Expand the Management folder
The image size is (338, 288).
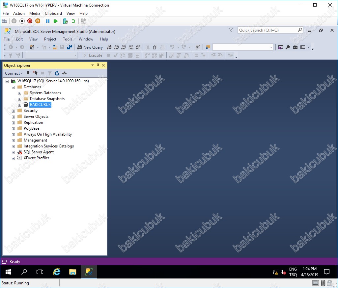[x=14, y=141]
